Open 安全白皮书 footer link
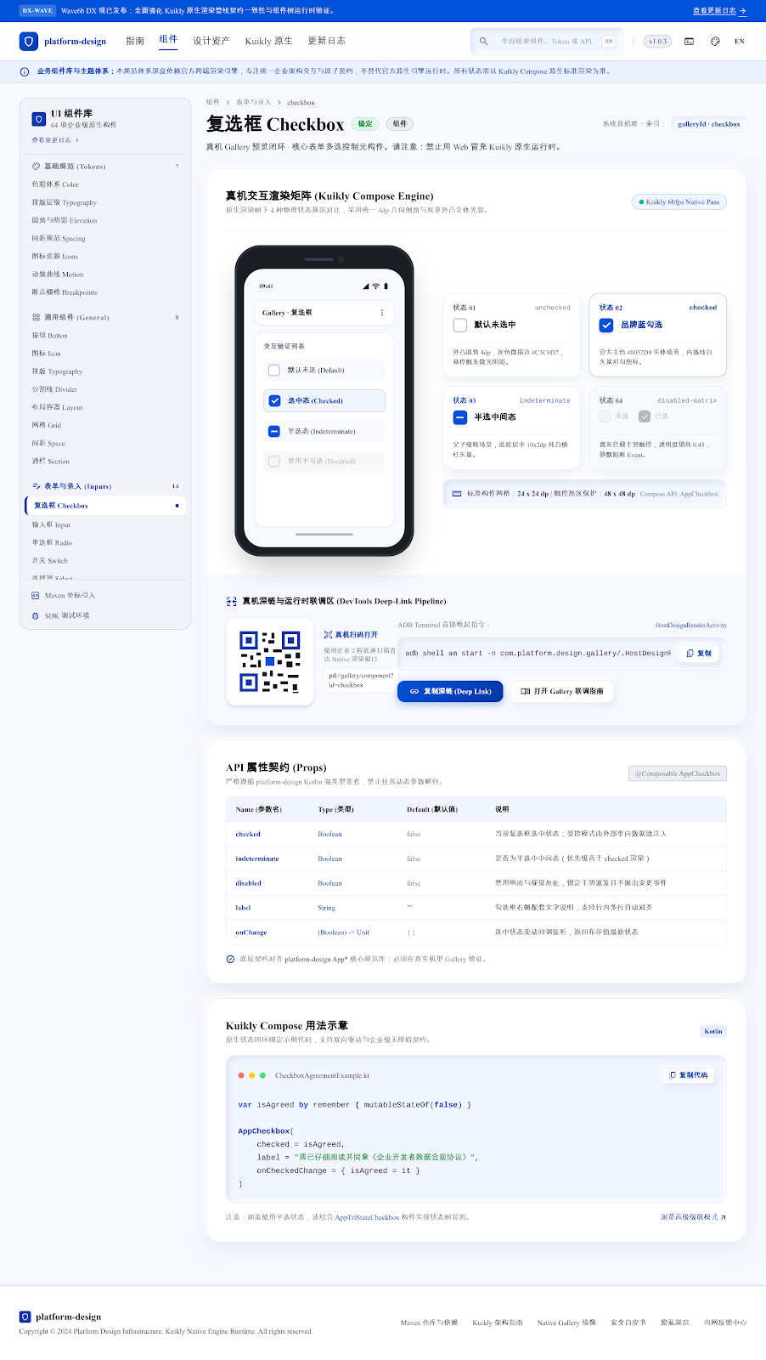Viewport: 766px width, 1360px height. pyautogui.click(x=628, y=1323)
